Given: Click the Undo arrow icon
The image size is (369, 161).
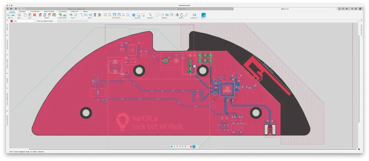Looking at the screenshot, I should (19, 9).
